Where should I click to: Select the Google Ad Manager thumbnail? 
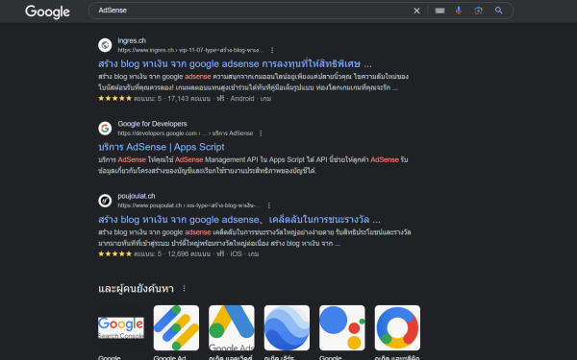pyautogui.click(x=176, y=327)
